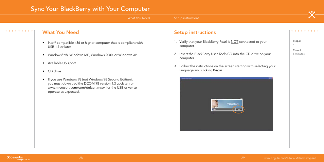Image resolution: width=324 pixels, height=162 pixels.
Task: Select the 'Available USB port' bullet
Action: [x=62, y=63]
